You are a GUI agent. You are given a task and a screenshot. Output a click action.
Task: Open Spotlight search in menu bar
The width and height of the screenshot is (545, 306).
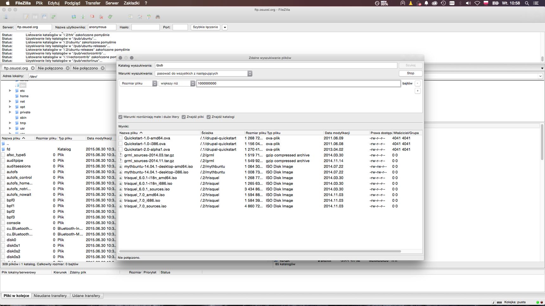[x=527, y=3]
